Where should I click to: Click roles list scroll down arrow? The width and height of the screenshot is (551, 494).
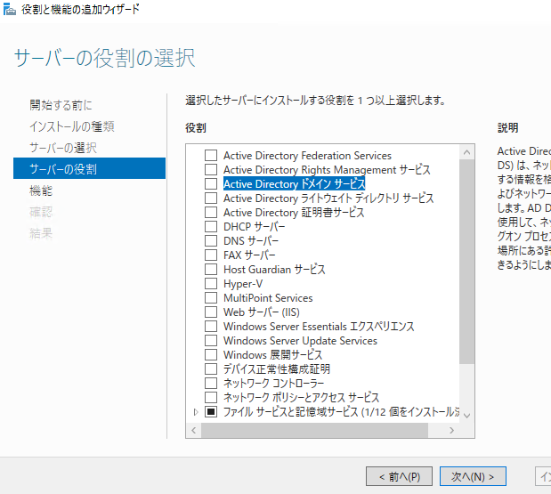(x=467, y=416)
